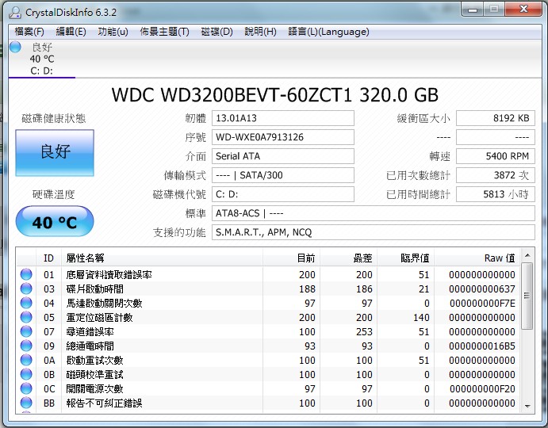Click the scrollbar down arrow in SMART list

pos(527,406)
